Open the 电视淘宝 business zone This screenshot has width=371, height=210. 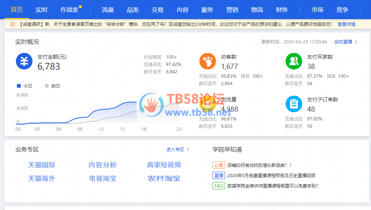coord(102,178)
